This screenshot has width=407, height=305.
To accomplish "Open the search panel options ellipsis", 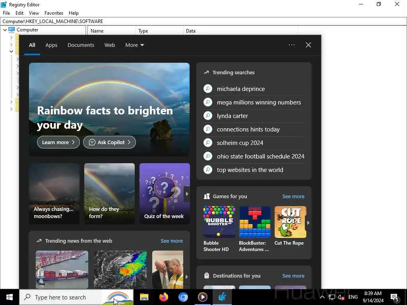I will coord(291,45).
